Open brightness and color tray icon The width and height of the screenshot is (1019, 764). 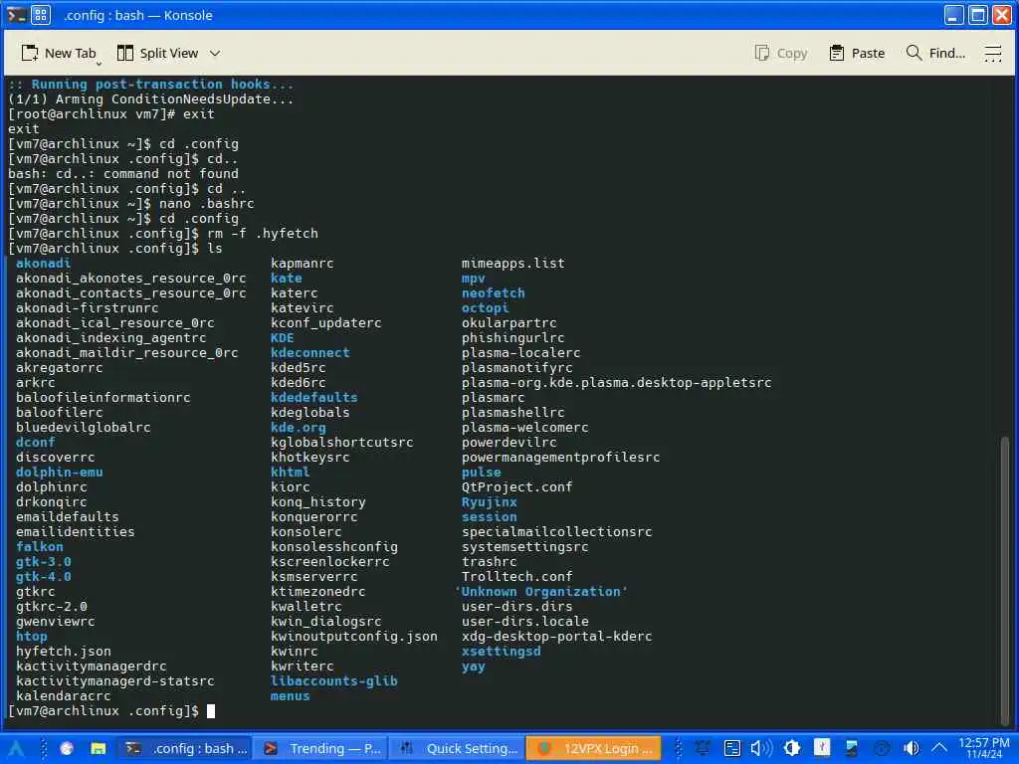tap(791, 748)
